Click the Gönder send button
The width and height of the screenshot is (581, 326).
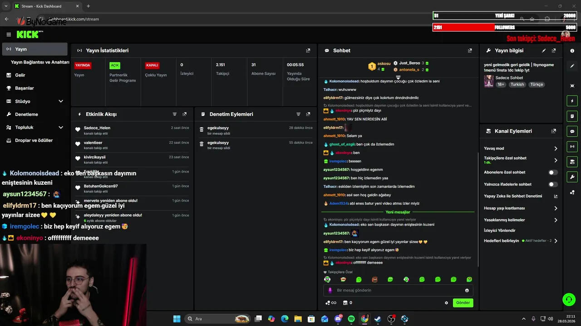pyautogui.click(x=463, y=303)
